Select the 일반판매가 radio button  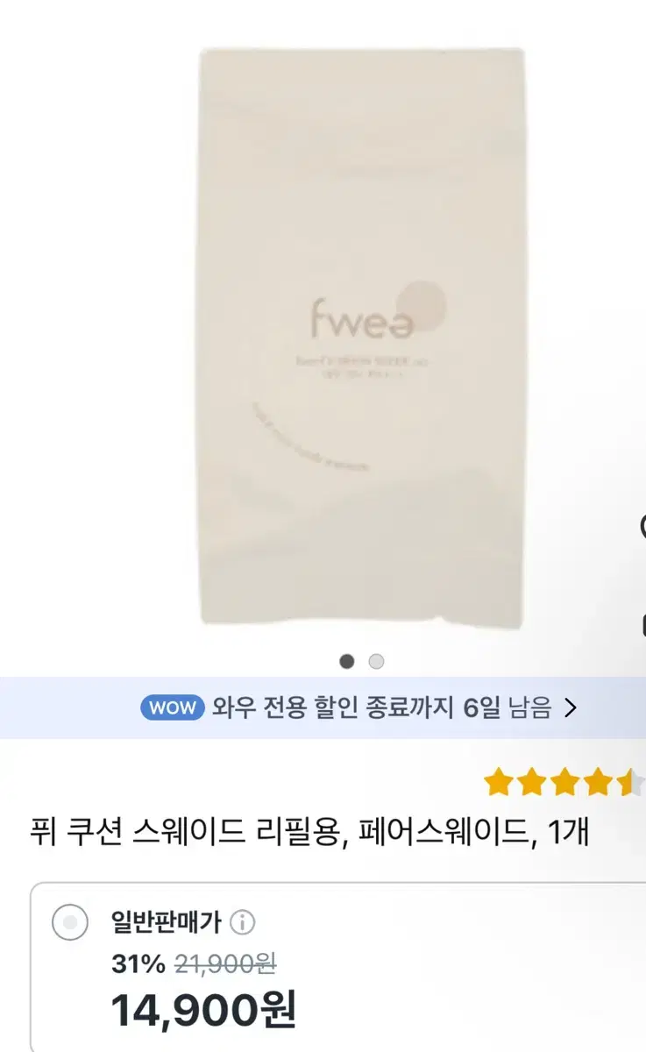coord(70,922)
